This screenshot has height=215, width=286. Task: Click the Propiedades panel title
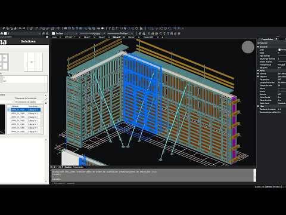[267, 39]
